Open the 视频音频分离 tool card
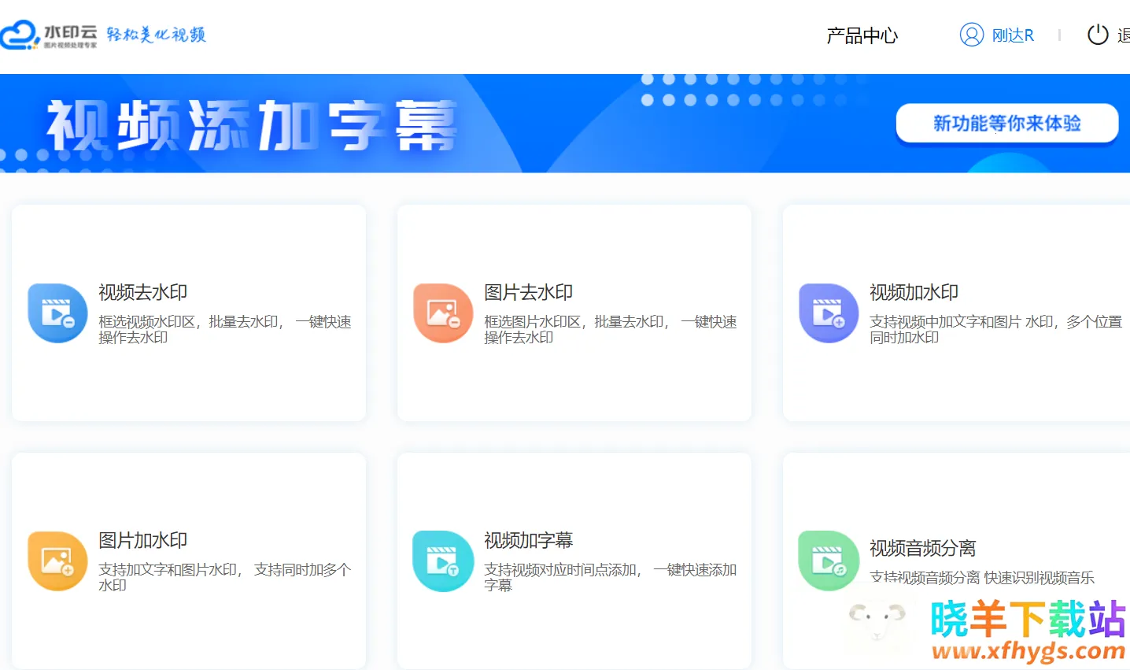This screenshot has width=1130, height=670. (x=956, y=560)
